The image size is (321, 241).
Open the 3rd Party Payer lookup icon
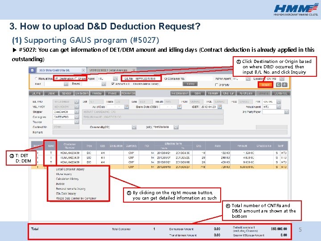pos(286,112)
